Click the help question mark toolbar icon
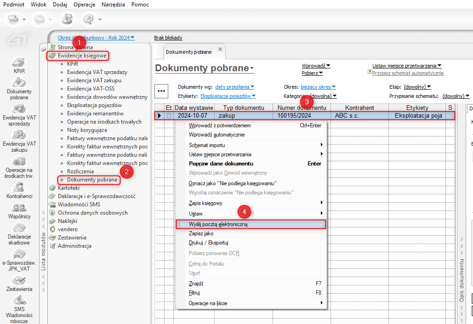Viewport: 473px width, 324px height. click(88, 19)
